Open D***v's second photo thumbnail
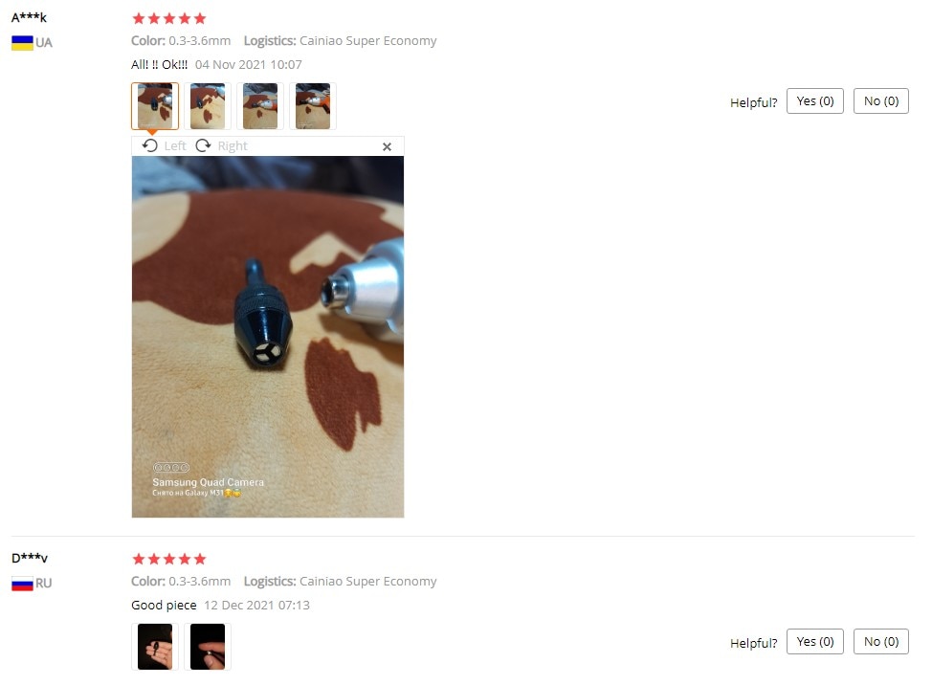 208,647
